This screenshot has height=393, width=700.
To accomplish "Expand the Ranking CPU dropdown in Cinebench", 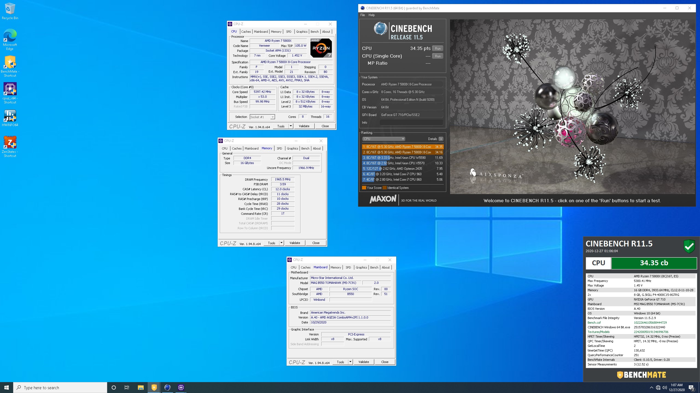I will click(x=384, y=139).
